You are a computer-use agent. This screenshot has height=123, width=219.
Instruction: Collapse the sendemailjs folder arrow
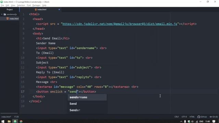click(x=2, y=14)
